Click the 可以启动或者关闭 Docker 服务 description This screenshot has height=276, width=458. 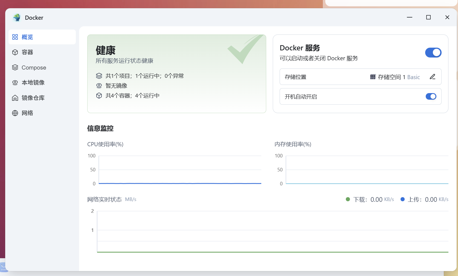point(319,58)
